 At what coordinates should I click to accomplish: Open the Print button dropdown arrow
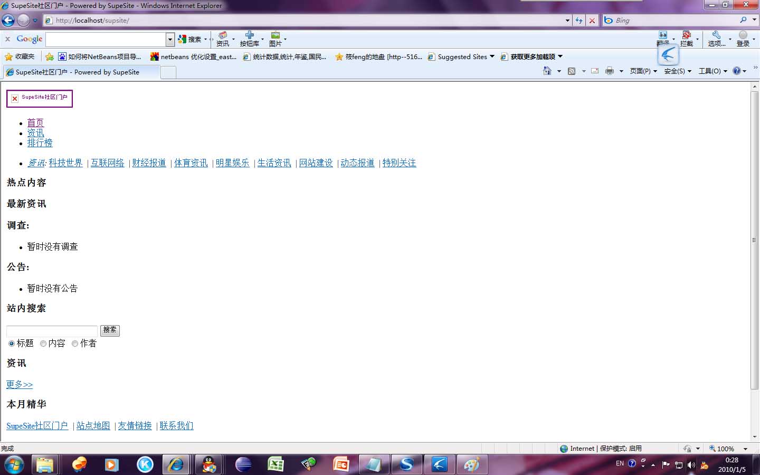tap(621, 71)
